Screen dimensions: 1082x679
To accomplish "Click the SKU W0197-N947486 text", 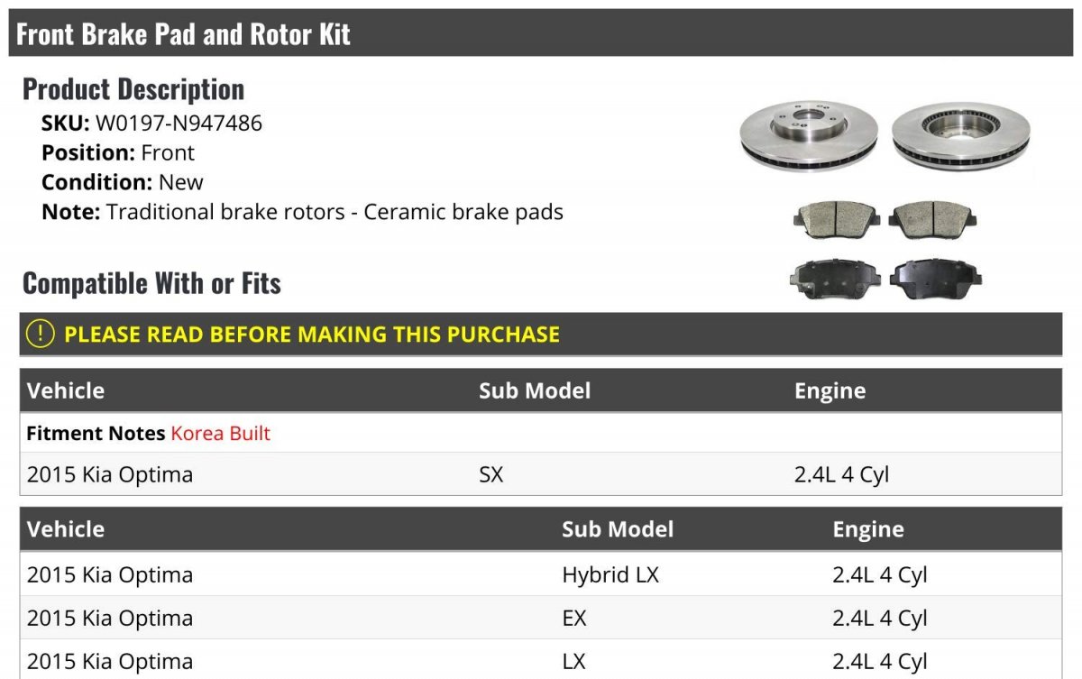I will pos(151,123).
